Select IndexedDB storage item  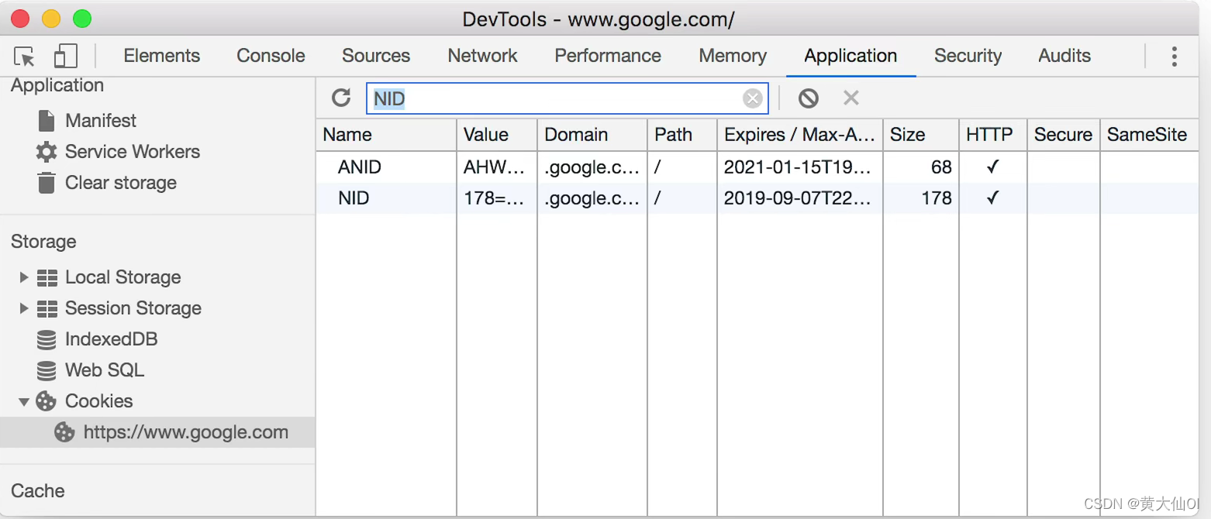[112, 339]
